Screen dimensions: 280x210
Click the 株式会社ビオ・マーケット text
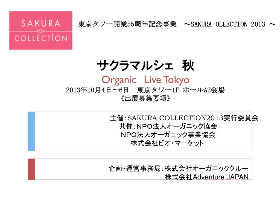tap(167, 143)
